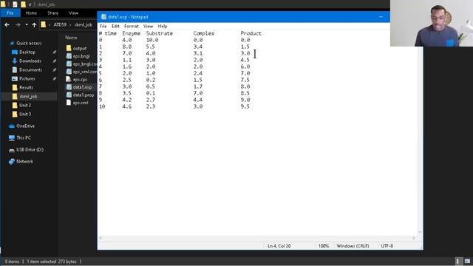The height and width of the screenshot is (266, 473).
Task: Select the eps.cps file
Action: [x=80, y=79]
